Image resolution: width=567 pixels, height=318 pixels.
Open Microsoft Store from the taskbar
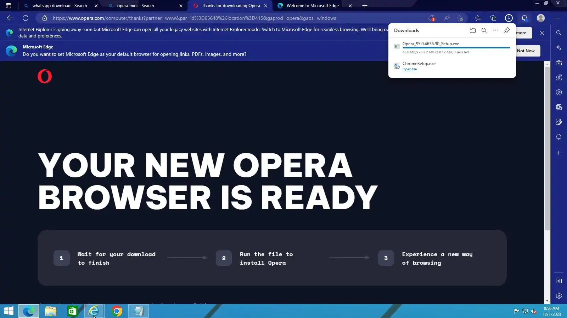73,311
